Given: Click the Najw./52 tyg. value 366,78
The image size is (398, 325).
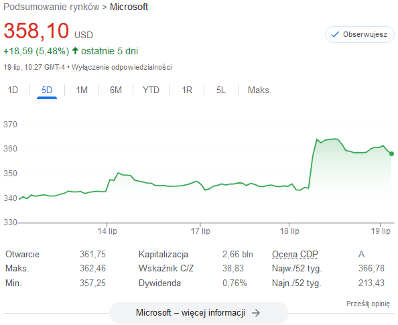Looking at the screenshot, I should 371,269.
